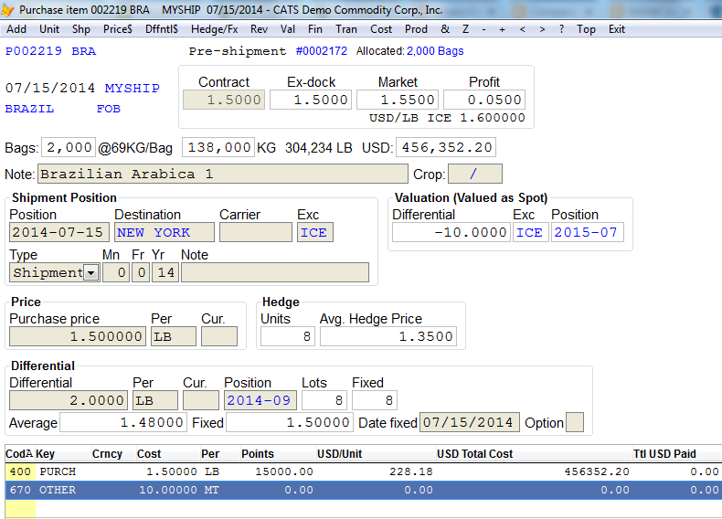Click the Differential value field 2.0000
Viewport: 722px width, 519px height.
(x=69, y=400)
